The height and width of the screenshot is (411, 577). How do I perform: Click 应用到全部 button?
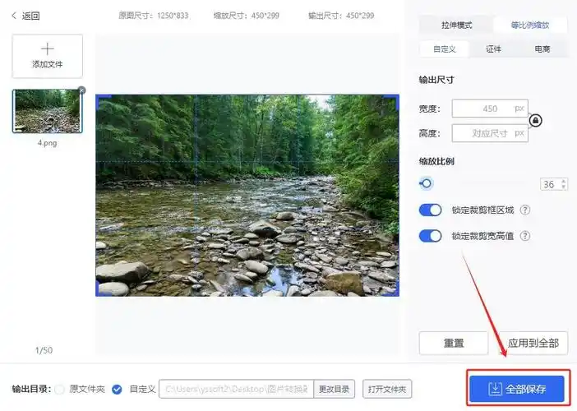click(533, 343)
